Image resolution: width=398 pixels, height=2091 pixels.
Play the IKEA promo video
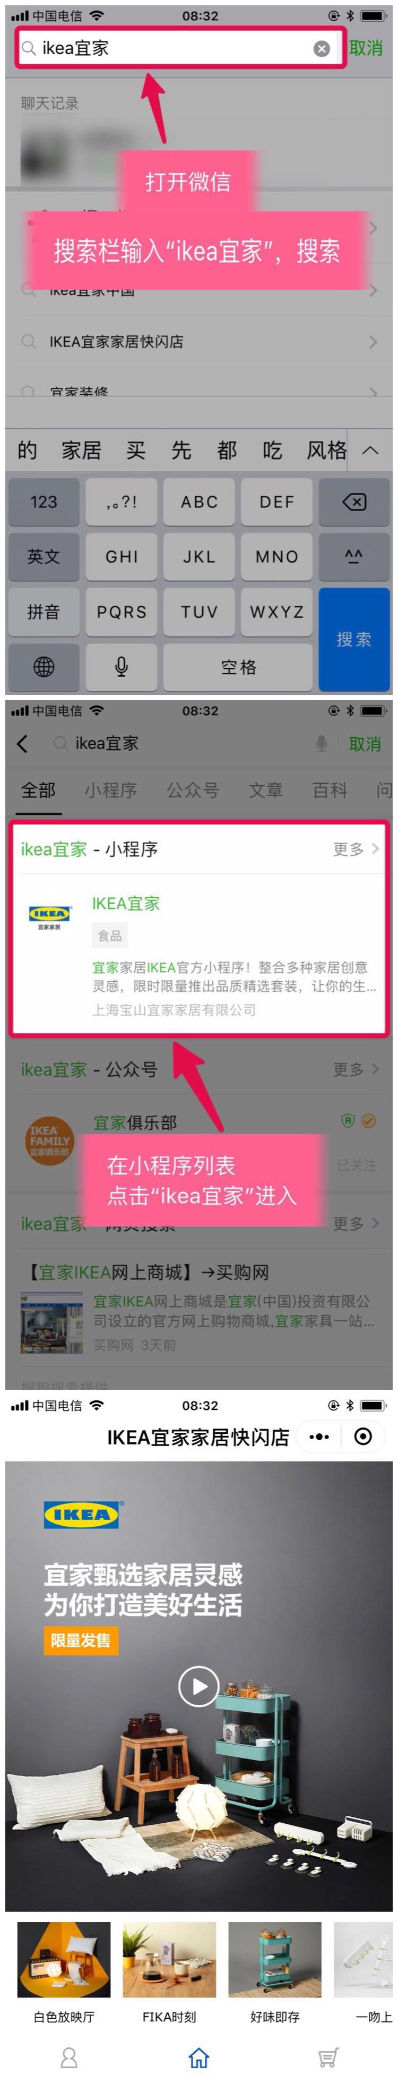198,1686
